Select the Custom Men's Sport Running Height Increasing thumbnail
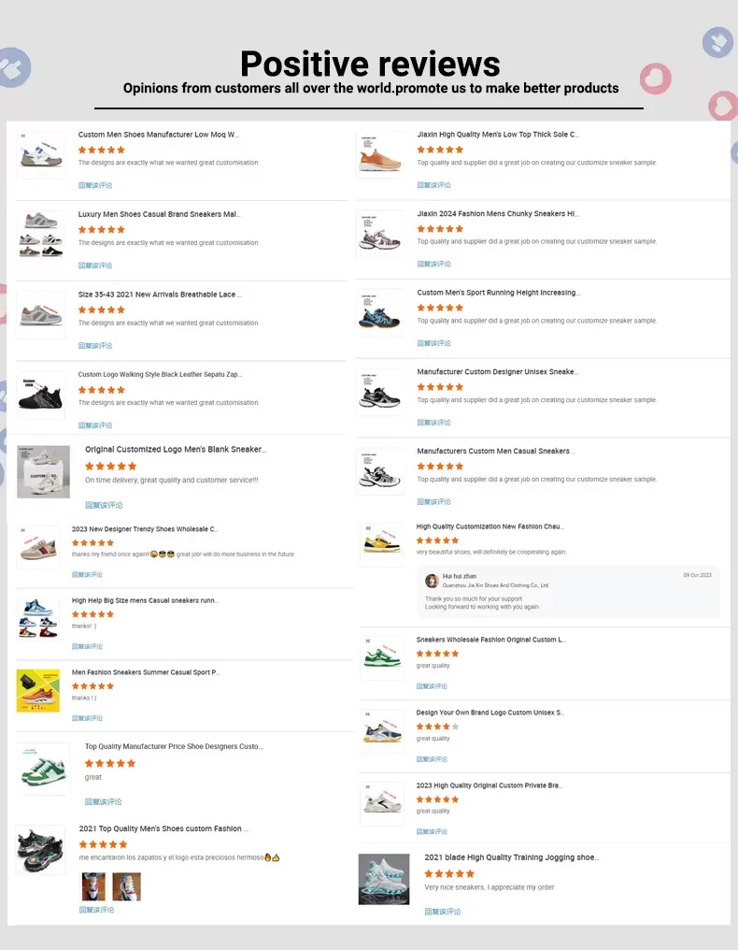The height and width of the screenshot is (950, 738). (x=380, y=313)
